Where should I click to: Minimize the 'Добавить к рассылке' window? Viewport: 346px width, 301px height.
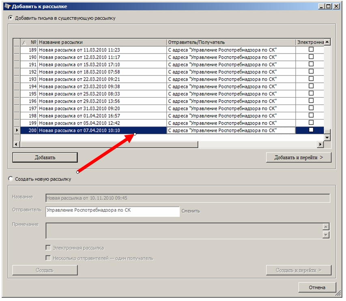coord(322,6)
